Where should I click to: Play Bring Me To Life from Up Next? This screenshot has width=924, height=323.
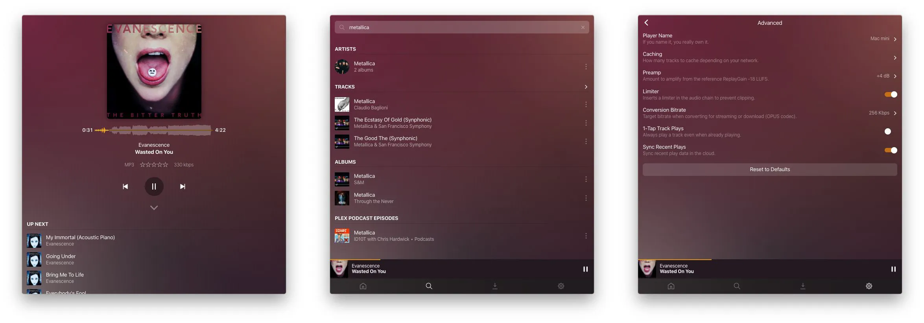coord(154,278)
